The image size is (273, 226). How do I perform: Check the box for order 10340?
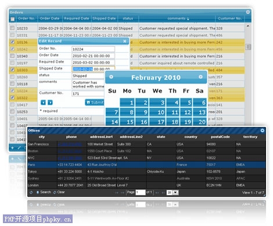(x=12, y=56)
